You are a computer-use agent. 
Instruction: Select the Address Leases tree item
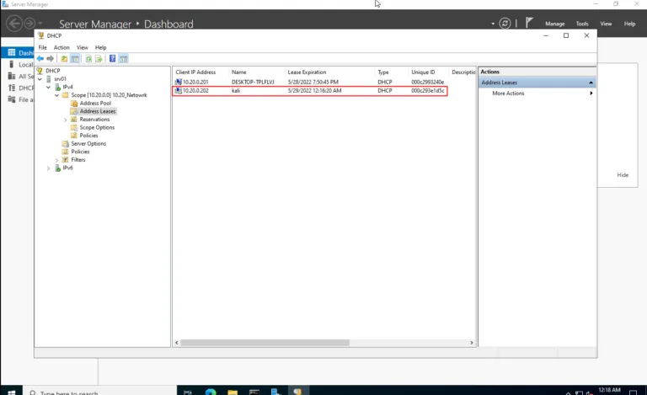click(98, 111)
